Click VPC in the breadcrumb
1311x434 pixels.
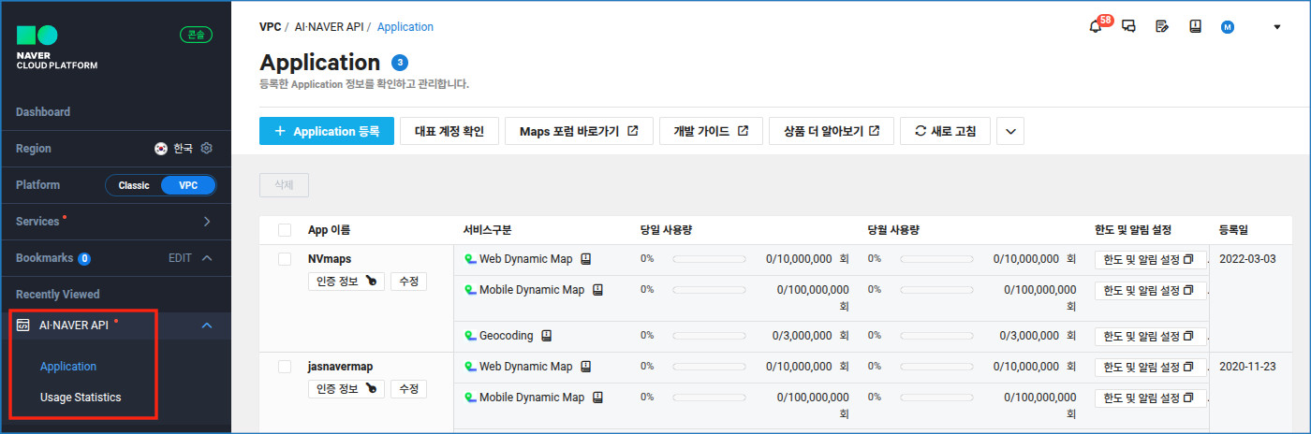[x=270, y=27]
